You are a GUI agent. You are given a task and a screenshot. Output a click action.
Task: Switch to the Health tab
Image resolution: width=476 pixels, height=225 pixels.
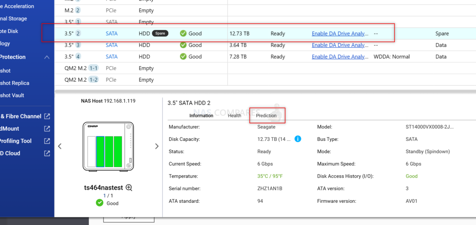tap(235, 115)
